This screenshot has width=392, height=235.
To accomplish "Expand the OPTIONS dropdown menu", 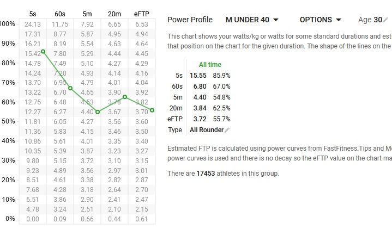I will tap(321, 20).
